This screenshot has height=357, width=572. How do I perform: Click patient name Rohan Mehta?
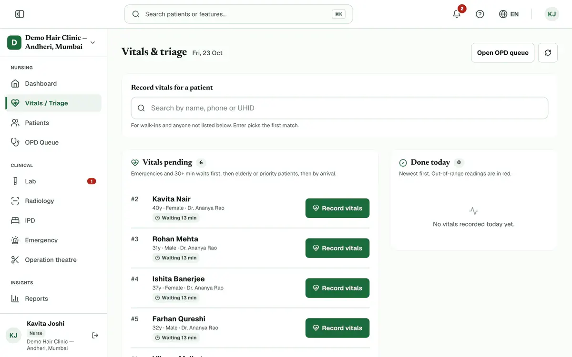pyautogui.click(x=175, y=239)
